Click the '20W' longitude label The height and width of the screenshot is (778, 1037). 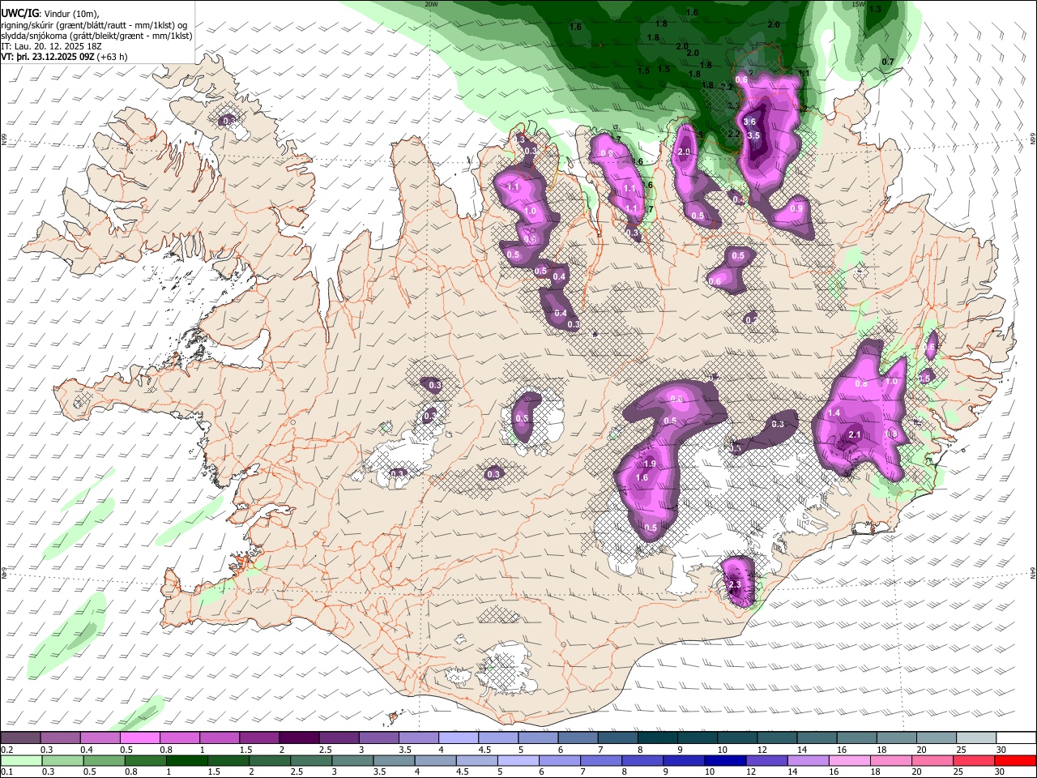coord(431,4)
